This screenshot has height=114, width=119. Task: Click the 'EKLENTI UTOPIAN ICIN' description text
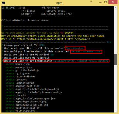[x=86, y=51]
